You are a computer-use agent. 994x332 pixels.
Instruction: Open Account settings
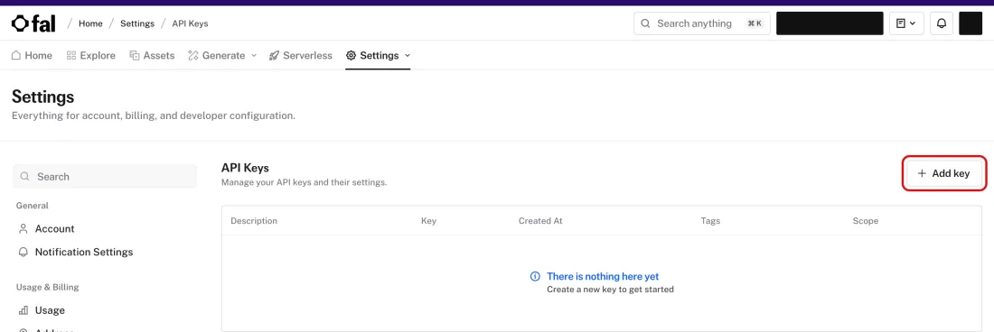(54, 229)
